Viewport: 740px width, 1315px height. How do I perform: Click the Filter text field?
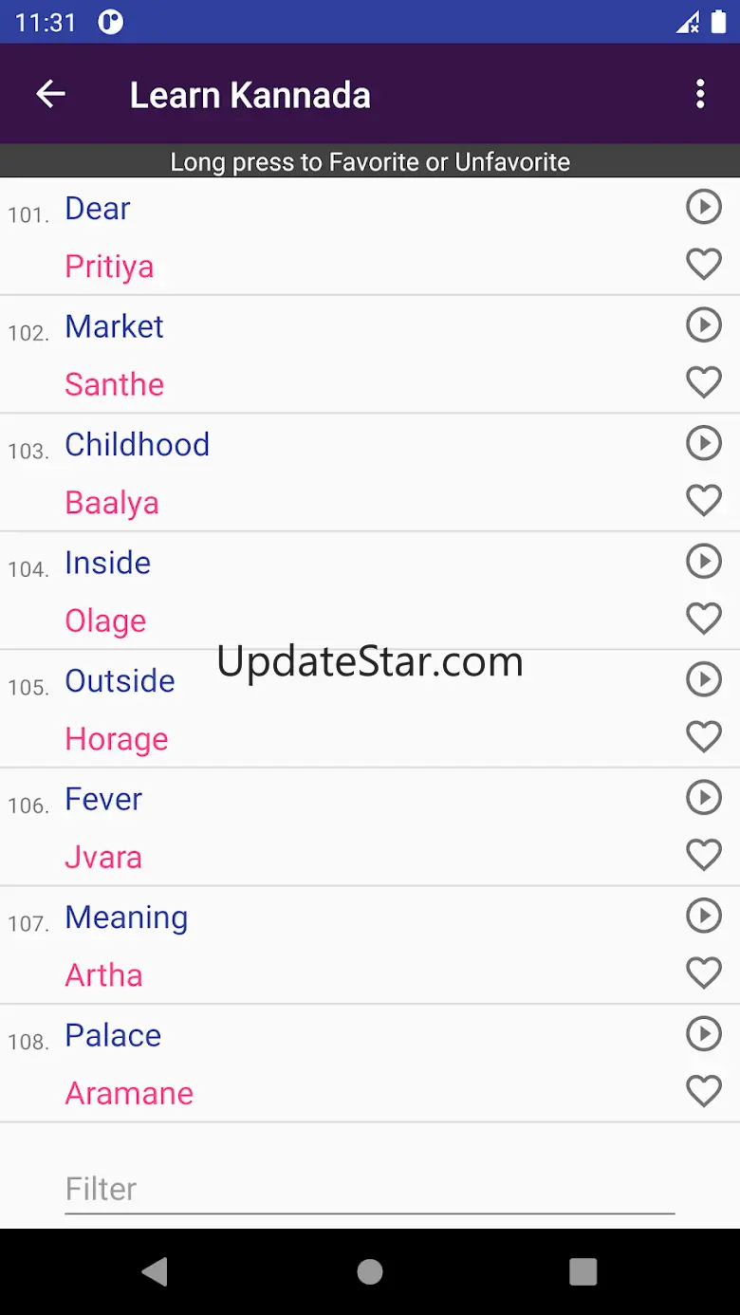click(369, 1189)
